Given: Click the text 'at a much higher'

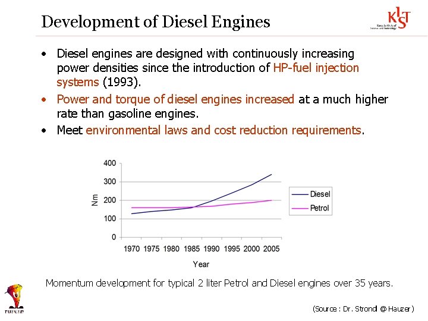Looking at the screenshot, I should [x=344, y=100].
